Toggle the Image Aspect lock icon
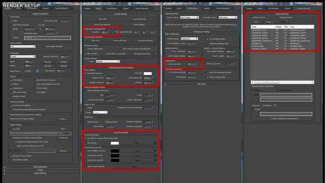The height and width of the screenshot is (183, 325). pyautogui.click(x=38, y=71)
